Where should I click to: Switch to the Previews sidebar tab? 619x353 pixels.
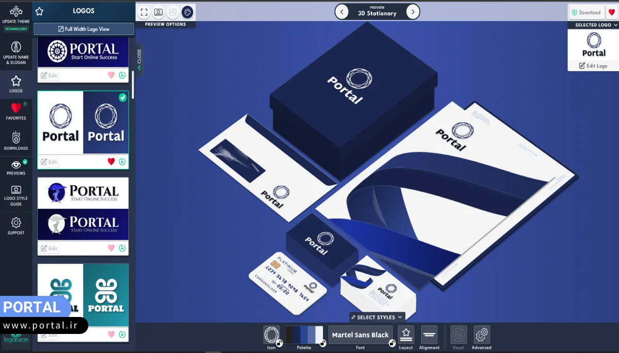click(16, 167)
